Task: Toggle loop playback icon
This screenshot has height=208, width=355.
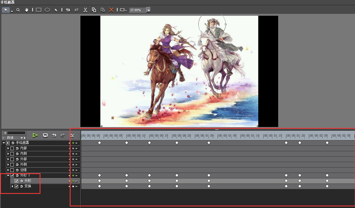Action: tap(45, 135)
